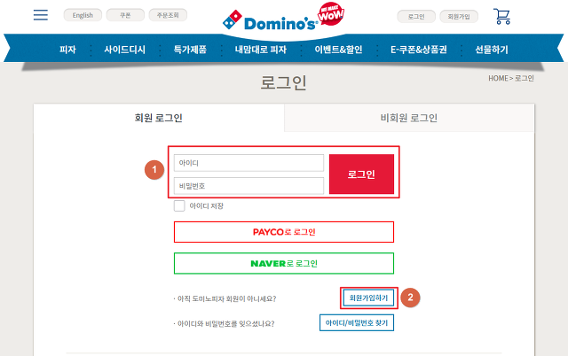568x356 pixels.
Task: Open the hamburger menu icon
Action: 41,15
